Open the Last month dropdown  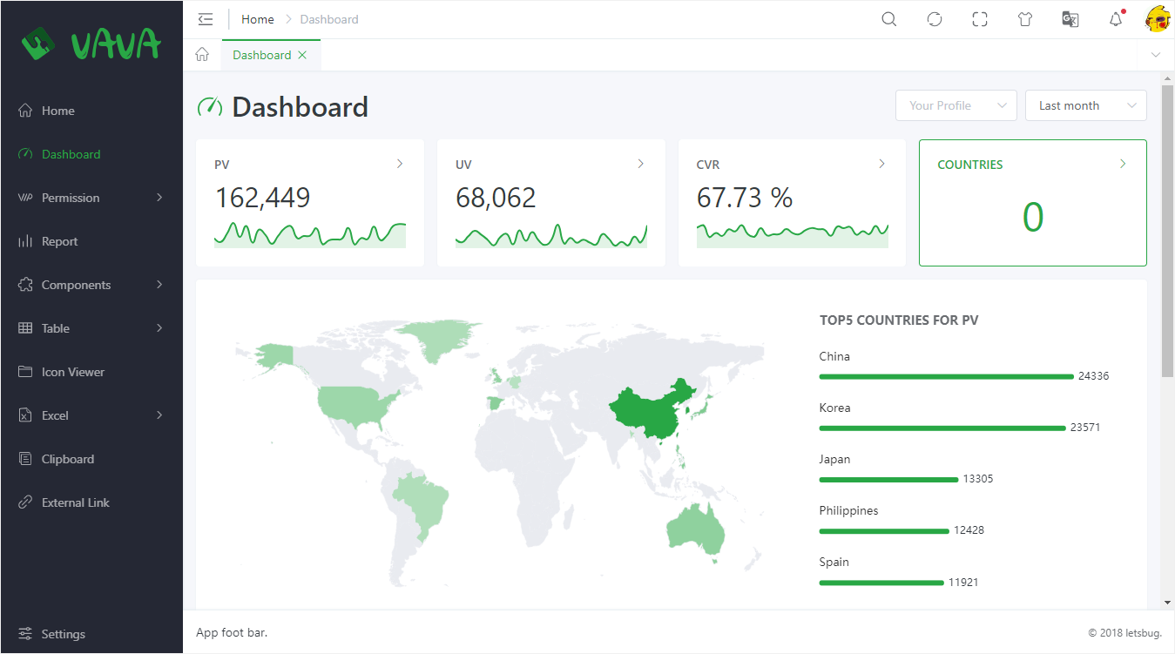coord(1085,105)
